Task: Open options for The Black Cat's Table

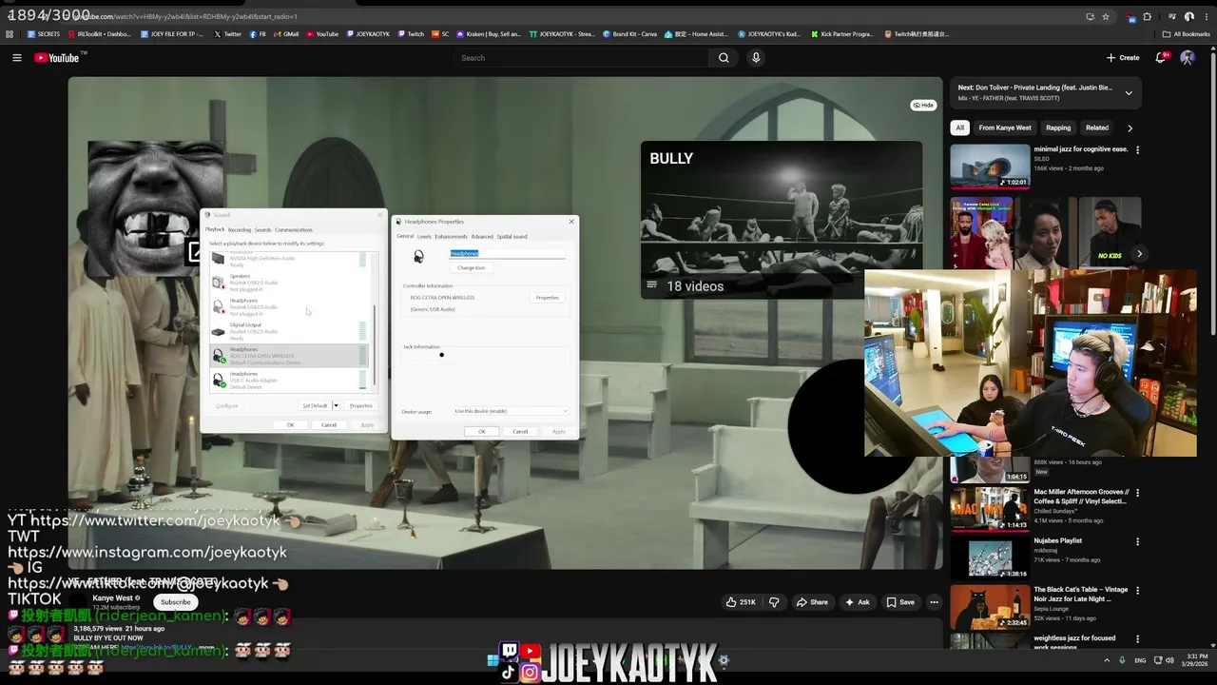Action: click(x=1137, y=590)
